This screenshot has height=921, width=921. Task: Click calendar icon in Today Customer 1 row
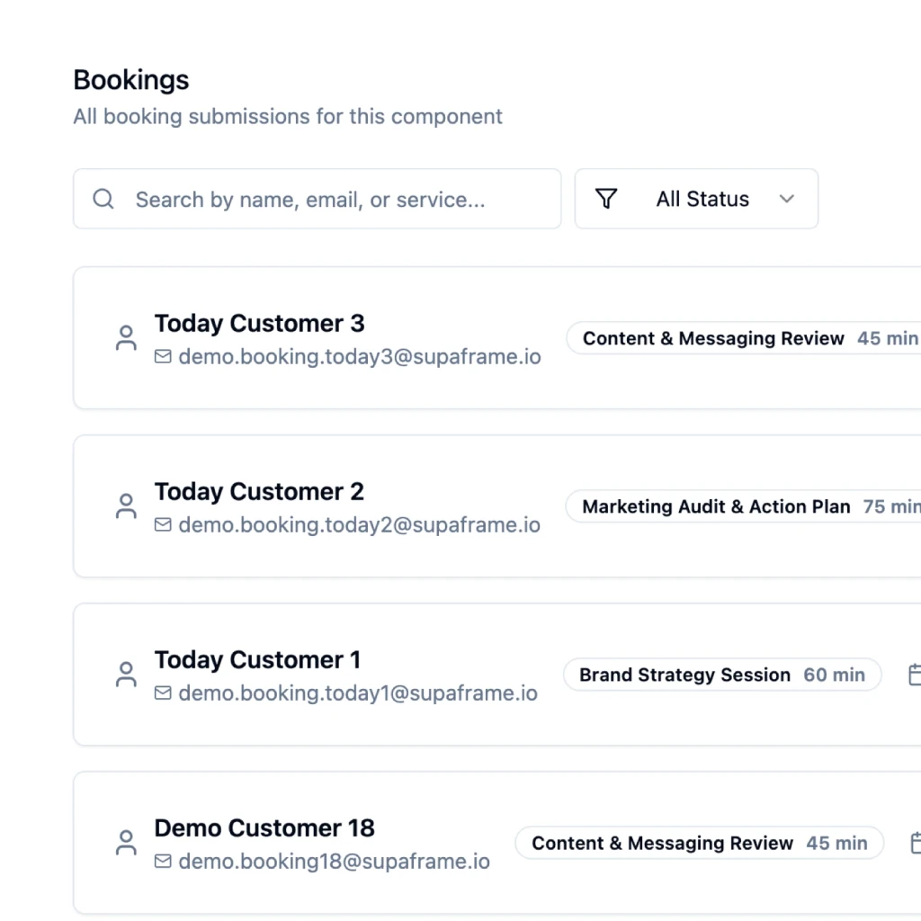(x=915, y=675)
